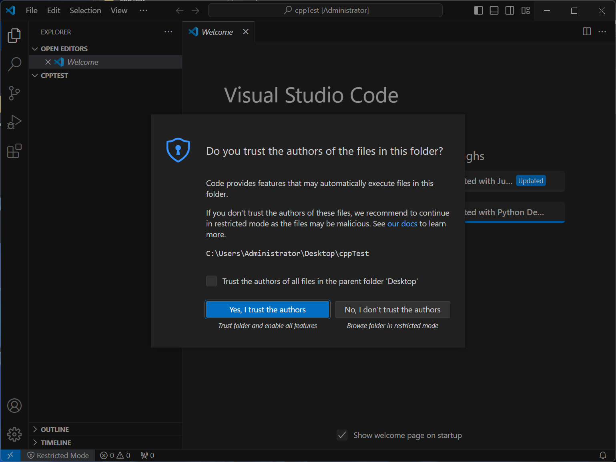Go back with the left arrow
The width and height of the screenshot is (616, 462).
click(180, 10)
